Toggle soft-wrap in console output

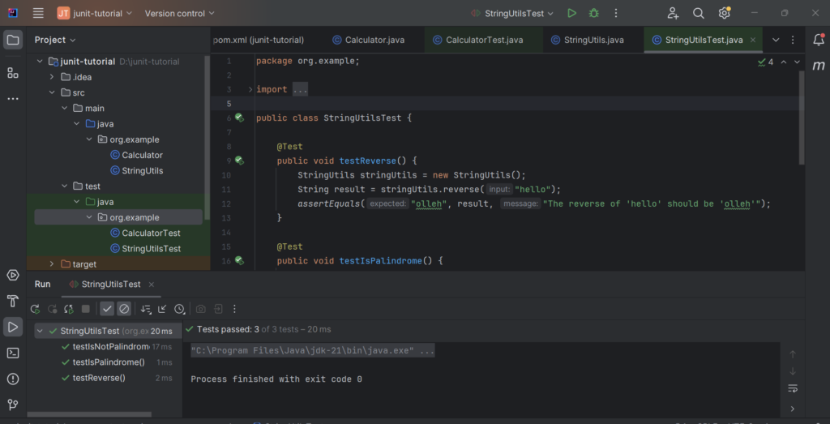[x=793, y=388]
